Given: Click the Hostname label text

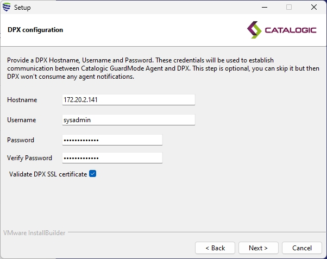Looking at the screenshot, I should point(22,100).
